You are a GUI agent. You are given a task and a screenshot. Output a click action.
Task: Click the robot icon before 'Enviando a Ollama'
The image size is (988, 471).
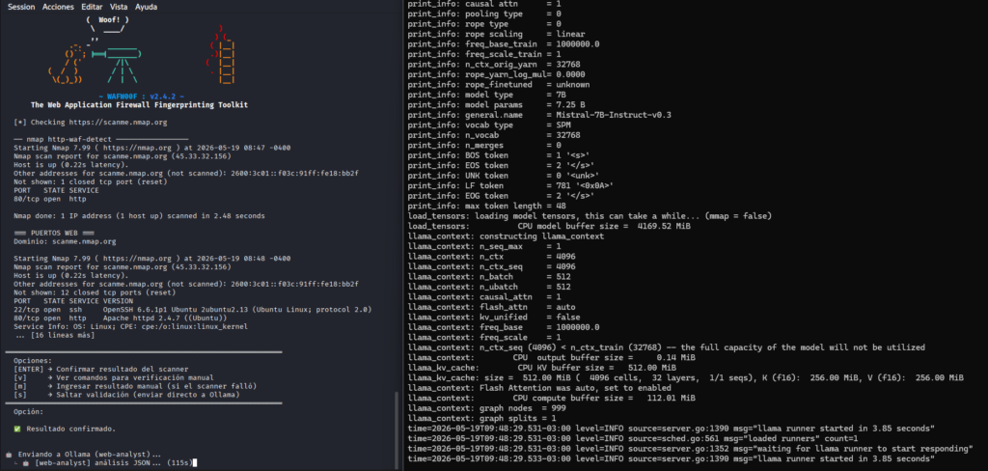point(8,454)
